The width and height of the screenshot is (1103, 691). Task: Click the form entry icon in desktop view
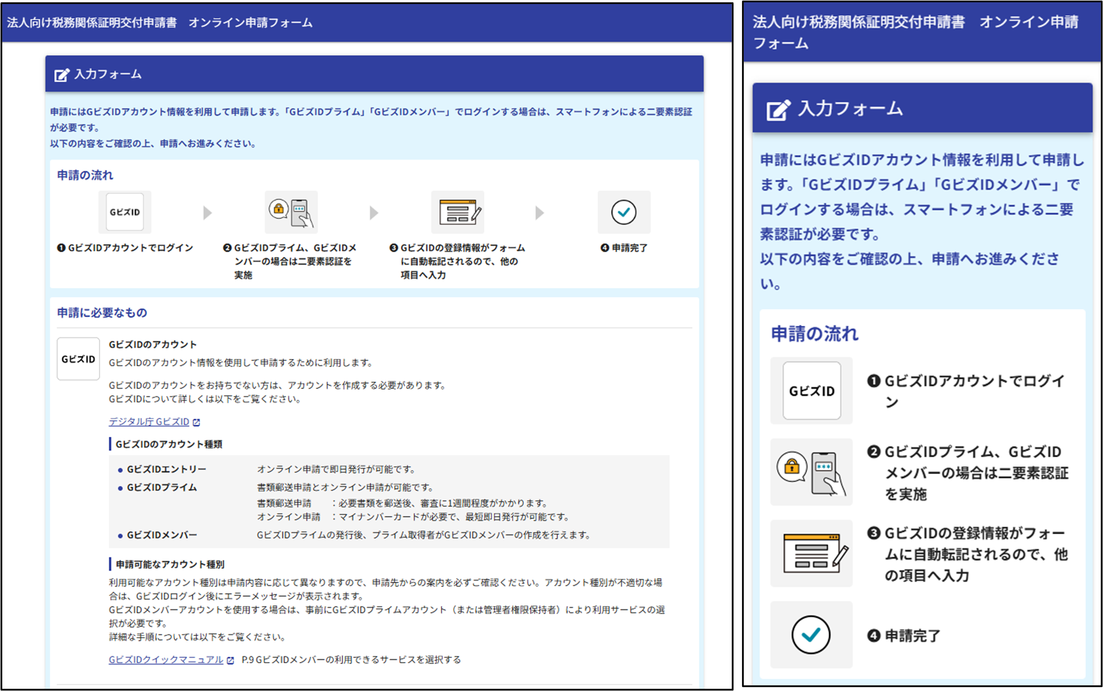tap(458, 212)
